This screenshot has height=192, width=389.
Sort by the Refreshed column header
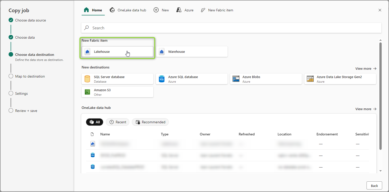coord(247,134)
